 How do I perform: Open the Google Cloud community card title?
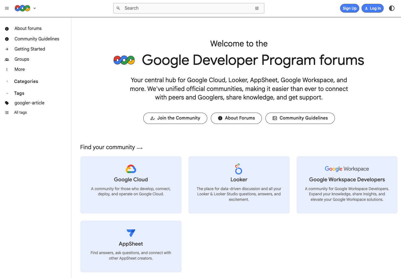click(131, 180)
